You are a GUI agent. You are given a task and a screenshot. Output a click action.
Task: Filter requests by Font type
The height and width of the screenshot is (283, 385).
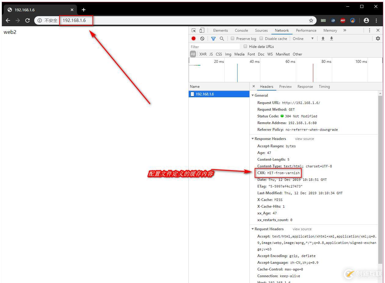251,54
